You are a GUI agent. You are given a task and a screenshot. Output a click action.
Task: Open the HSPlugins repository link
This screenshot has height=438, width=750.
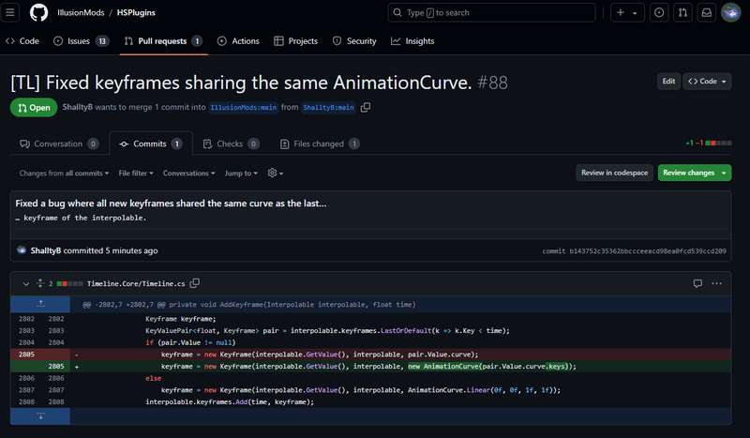click(136, 12)
